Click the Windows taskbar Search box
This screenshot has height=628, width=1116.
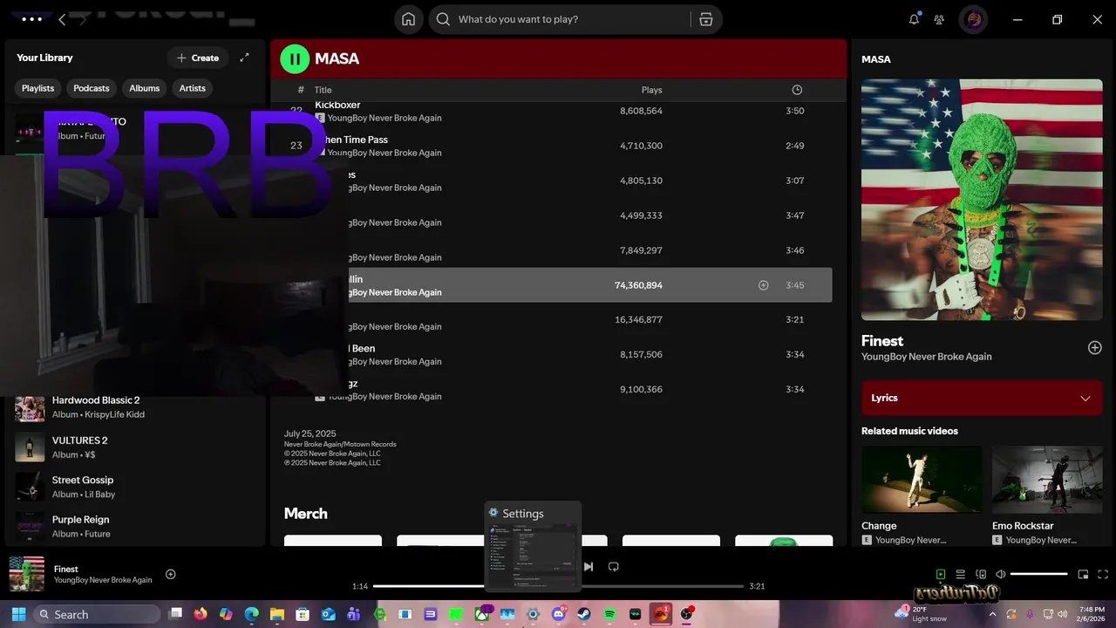(97, 614)
